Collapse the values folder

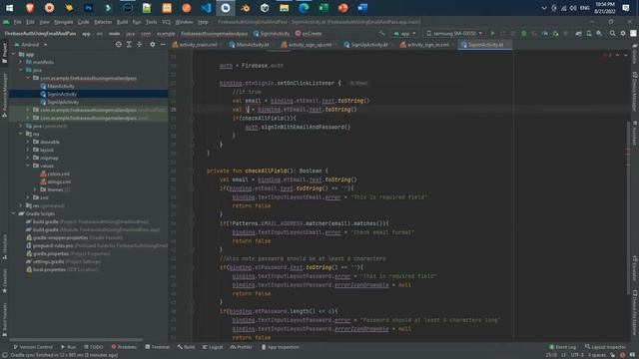coord(28,166)
